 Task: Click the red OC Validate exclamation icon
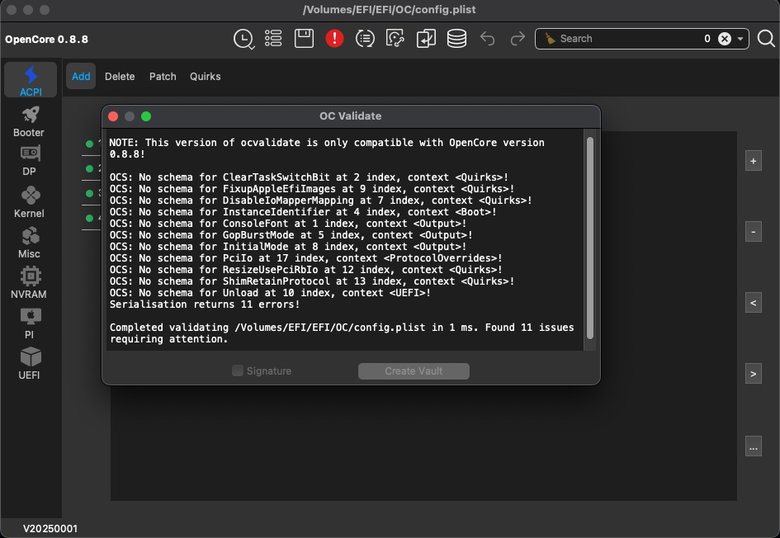(x=334, y=39)
